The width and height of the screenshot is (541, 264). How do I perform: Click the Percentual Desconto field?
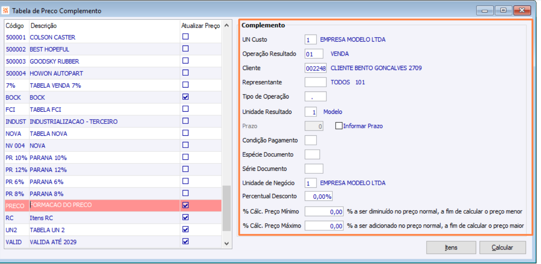point(318,196)
